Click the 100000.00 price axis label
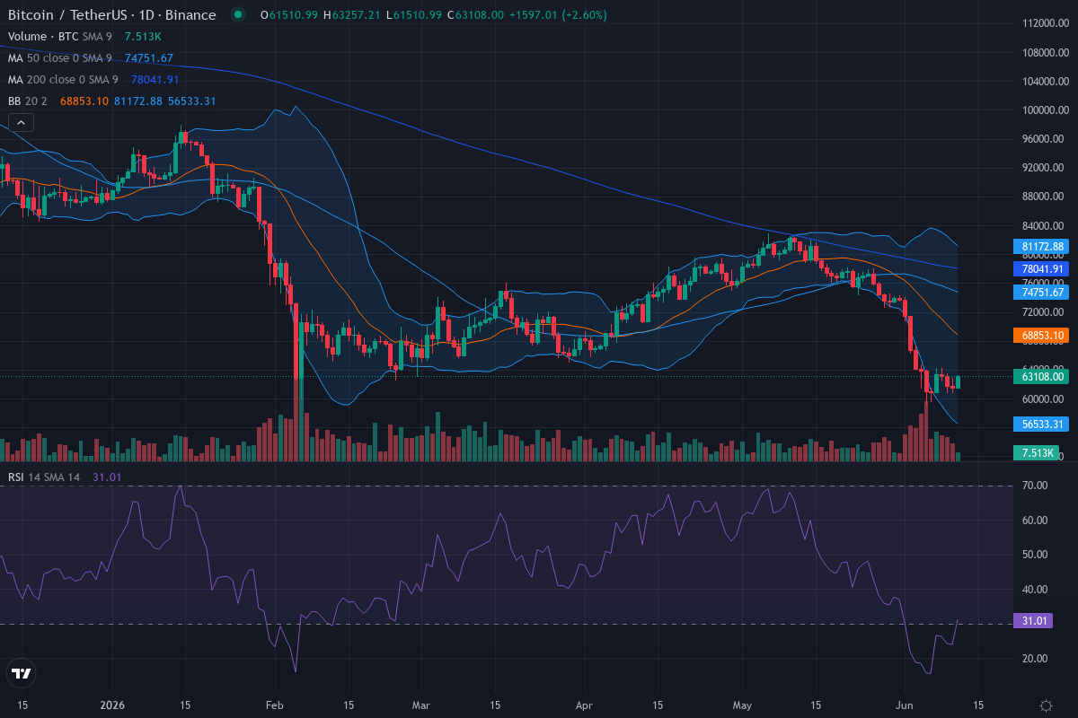This screenshot has width=1078, height=718. pyautogui.click(x=1046, y=110)
